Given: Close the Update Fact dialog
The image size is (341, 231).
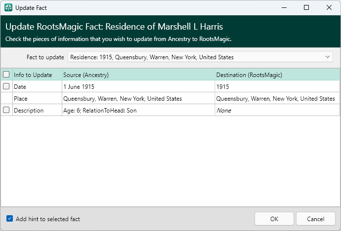Looking at the screenshot, I should [x=329, y=7].
